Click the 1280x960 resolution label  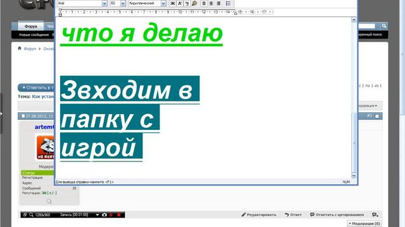click(x=42, y=214)
